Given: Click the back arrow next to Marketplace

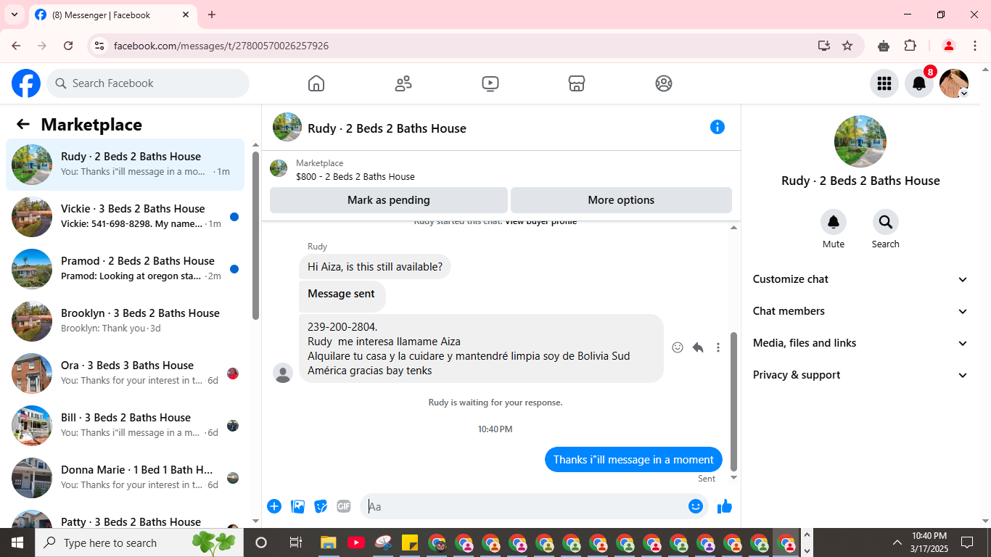Looking at the screenshot, I should [x=23, y=124].
